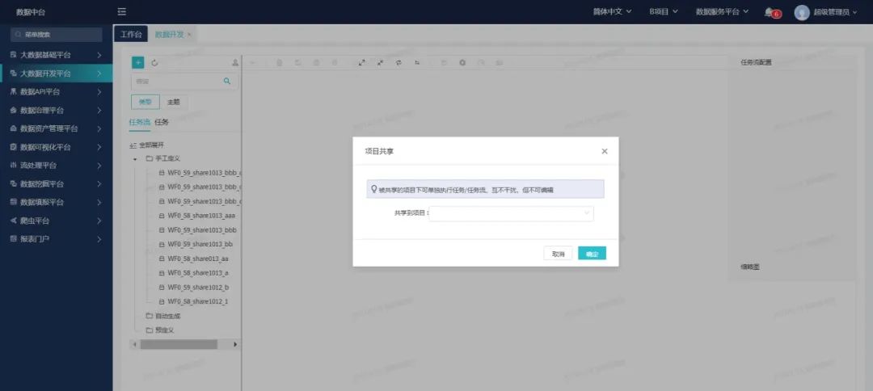This screenshot has height=391, width=873.
Task: Switch to the 工作台 tab
Action: coord(131,34)
